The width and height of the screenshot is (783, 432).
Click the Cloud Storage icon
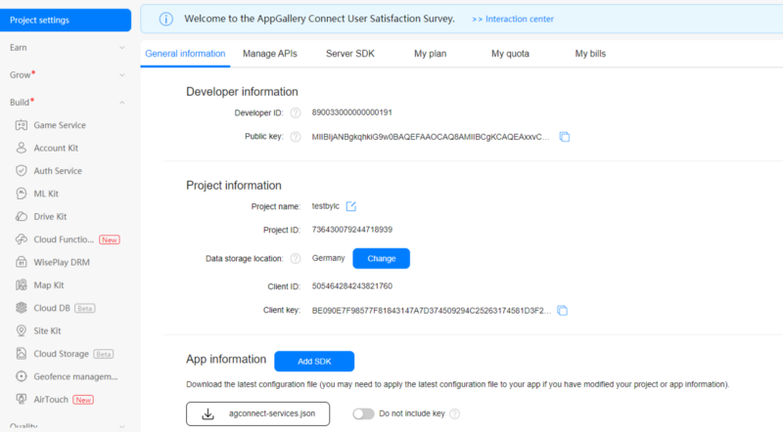tap(21, 354)
